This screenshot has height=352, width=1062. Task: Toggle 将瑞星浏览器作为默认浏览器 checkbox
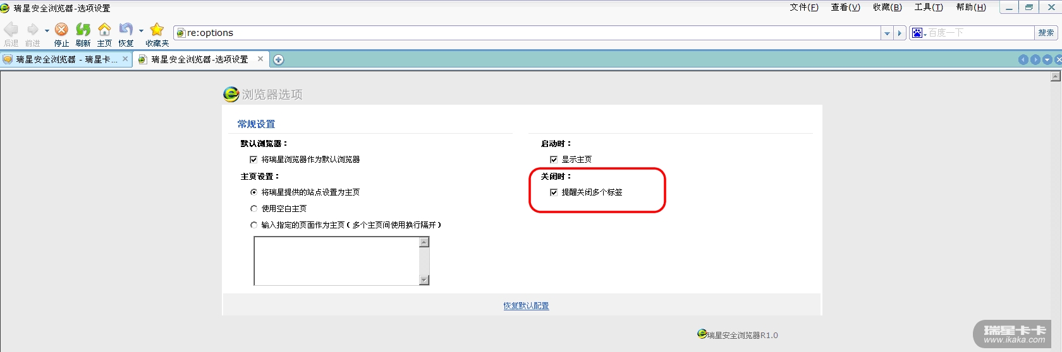pos(253,160)
